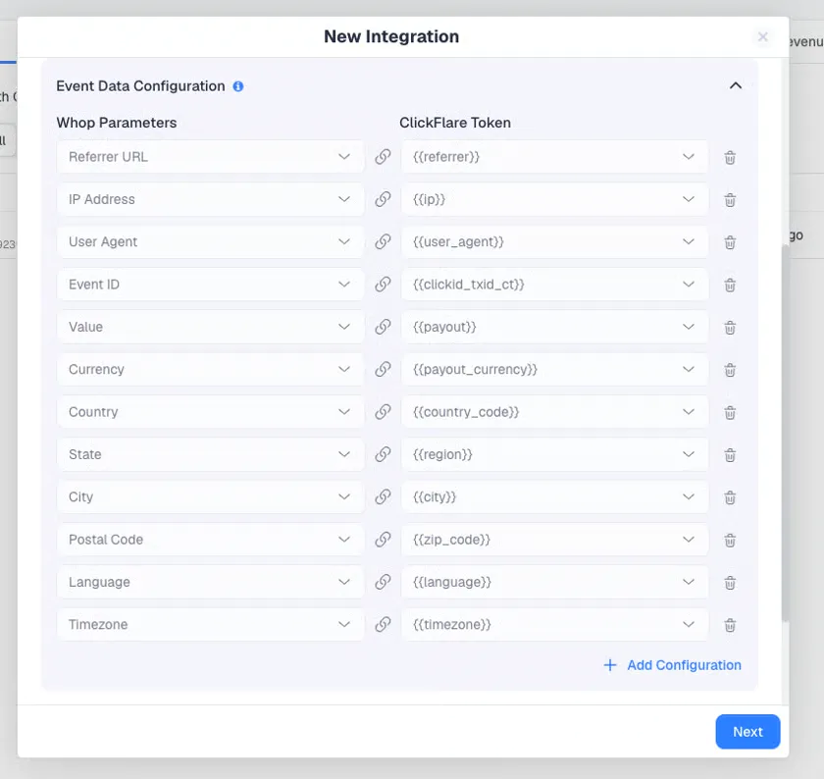This screenshot has height=779, width=824.
Task: Click the link icon beside Currency
Action: [383, 370]
